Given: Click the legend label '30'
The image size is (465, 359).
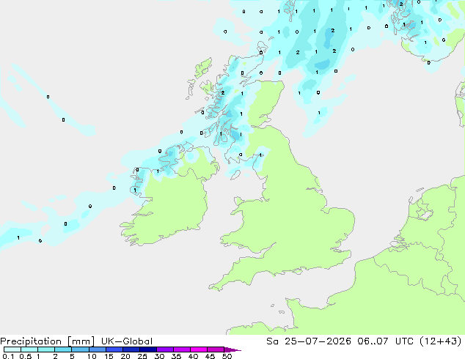Looking at the screenshot, I should pos(159,356).
